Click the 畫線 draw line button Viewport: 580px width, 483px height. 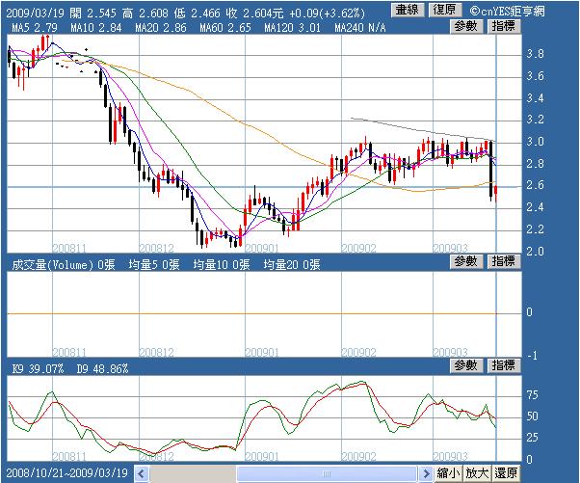(408, 10)
